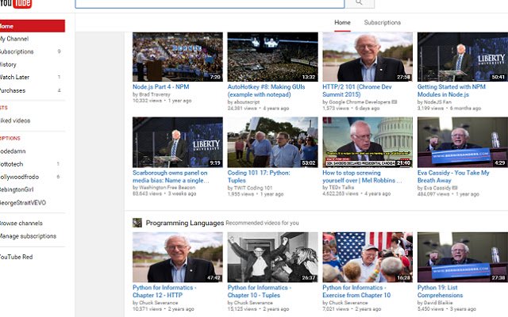Screen dimensions: 508x317
Task: Open Eva Cassidy video thumbnail
Action: pos(463,143)
